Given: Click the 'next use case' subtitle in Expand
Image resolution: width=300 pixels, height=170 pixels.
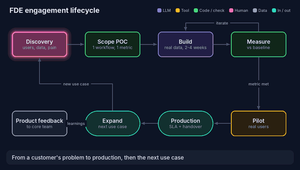Looking at the screenshot, I should pos(112,127).
